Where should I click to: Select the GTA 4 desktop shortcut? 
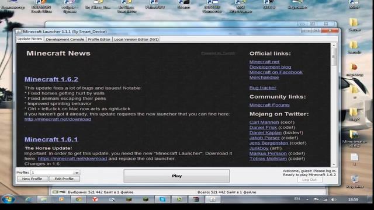[x=269, y=4]
